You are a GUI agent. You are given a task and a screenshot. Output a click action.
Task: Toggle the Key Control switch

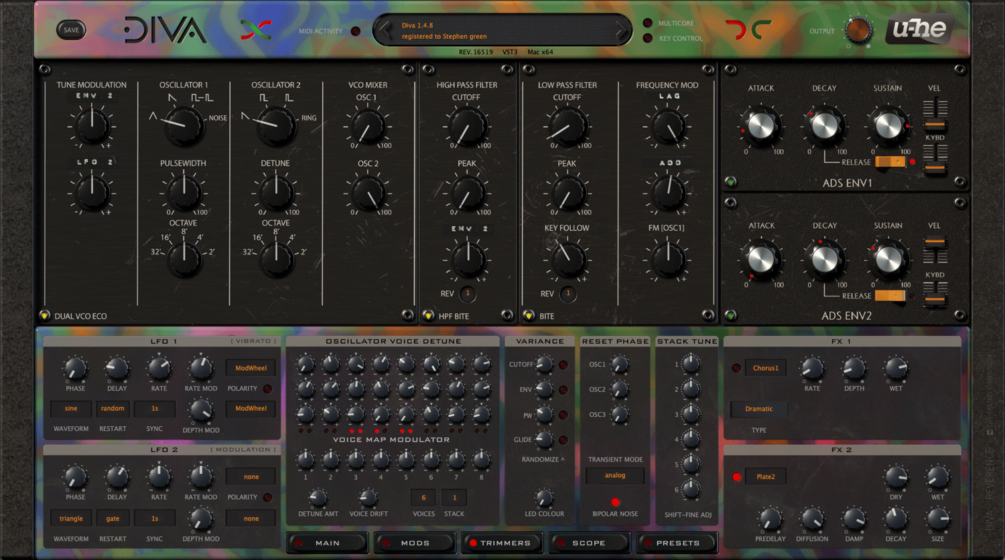coord(647,38)
